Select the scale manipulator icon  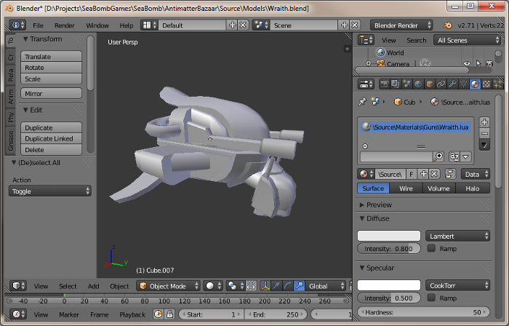coord(299,286)
